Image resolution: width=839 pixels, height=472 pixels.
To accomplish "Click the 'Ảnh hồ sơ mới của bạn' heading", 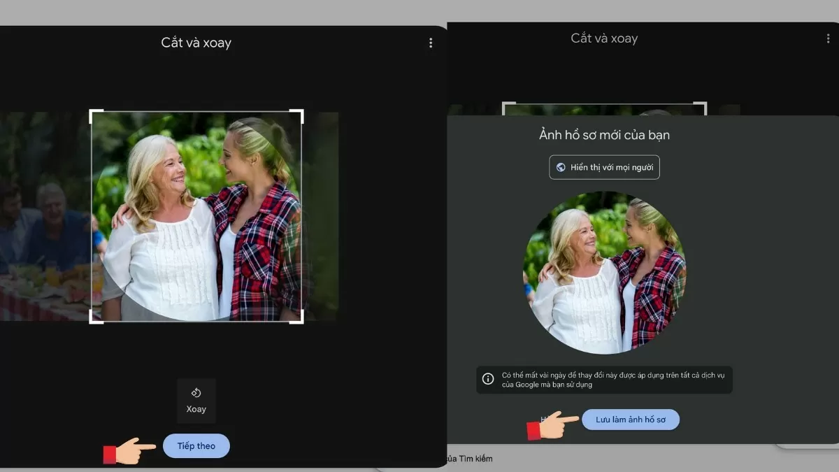I will [x=603, y=135].
